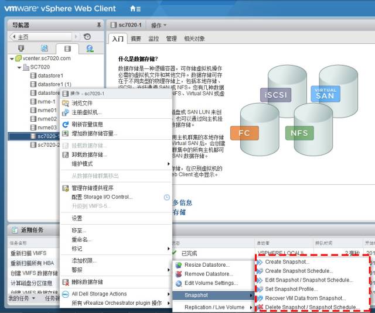Image resolution: width=375 pixels, height=313 pixels.
Task: Open the Snapshot submenu item
Action: pyautogui.click(x=213, y=295)
